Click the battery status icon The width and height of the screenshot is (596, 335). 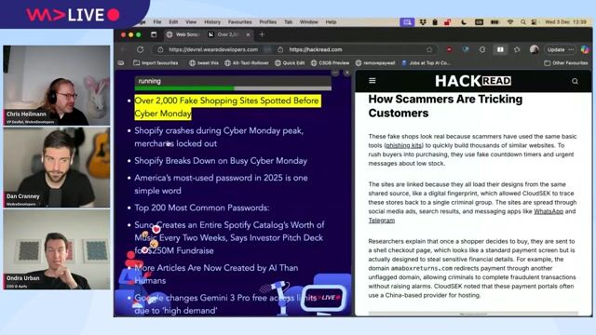click(x=494, y=22)
